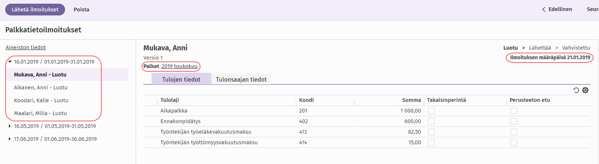Open table settings gear icon
The width and height of the screenshot is (599, 164).
585,90
